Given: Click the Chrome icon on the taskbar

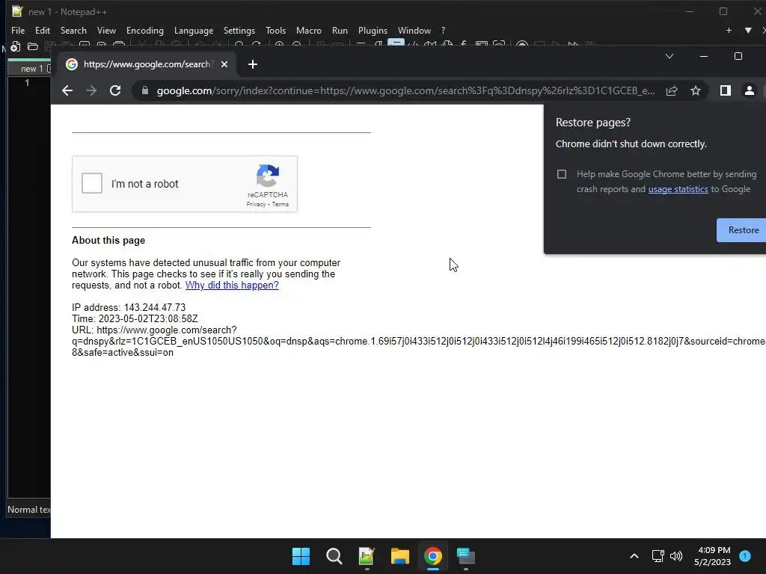Looking at the screenshot, I should coord(433,556).
